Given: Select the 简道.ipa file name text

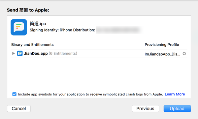Looking at the screenshot, I should tap(38, 24).
